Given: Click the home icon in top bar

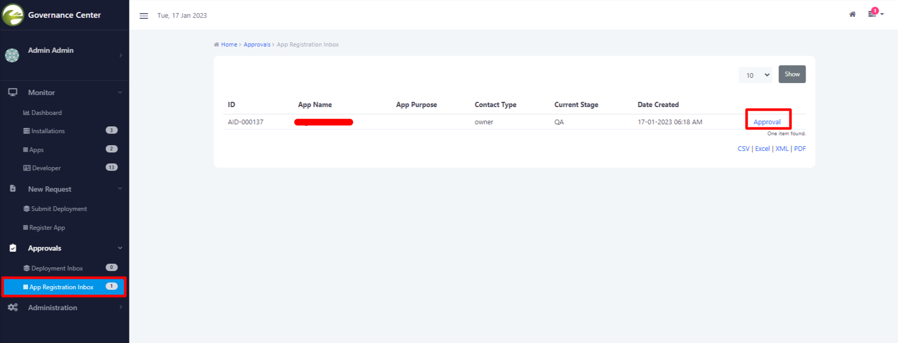Looking at the screenshot, I should (852, 15).
